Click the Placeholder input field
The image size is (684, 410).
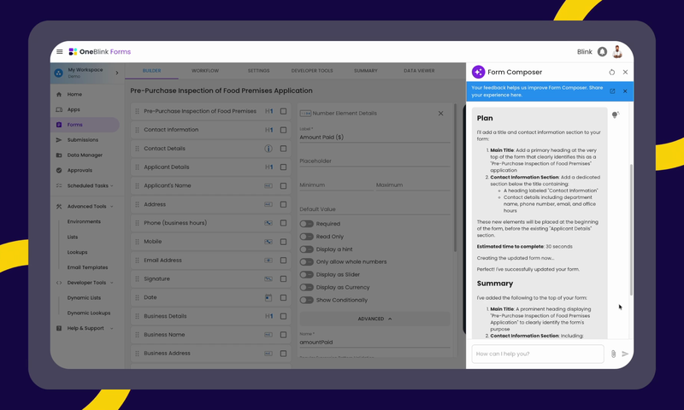[x=374, y=161]
